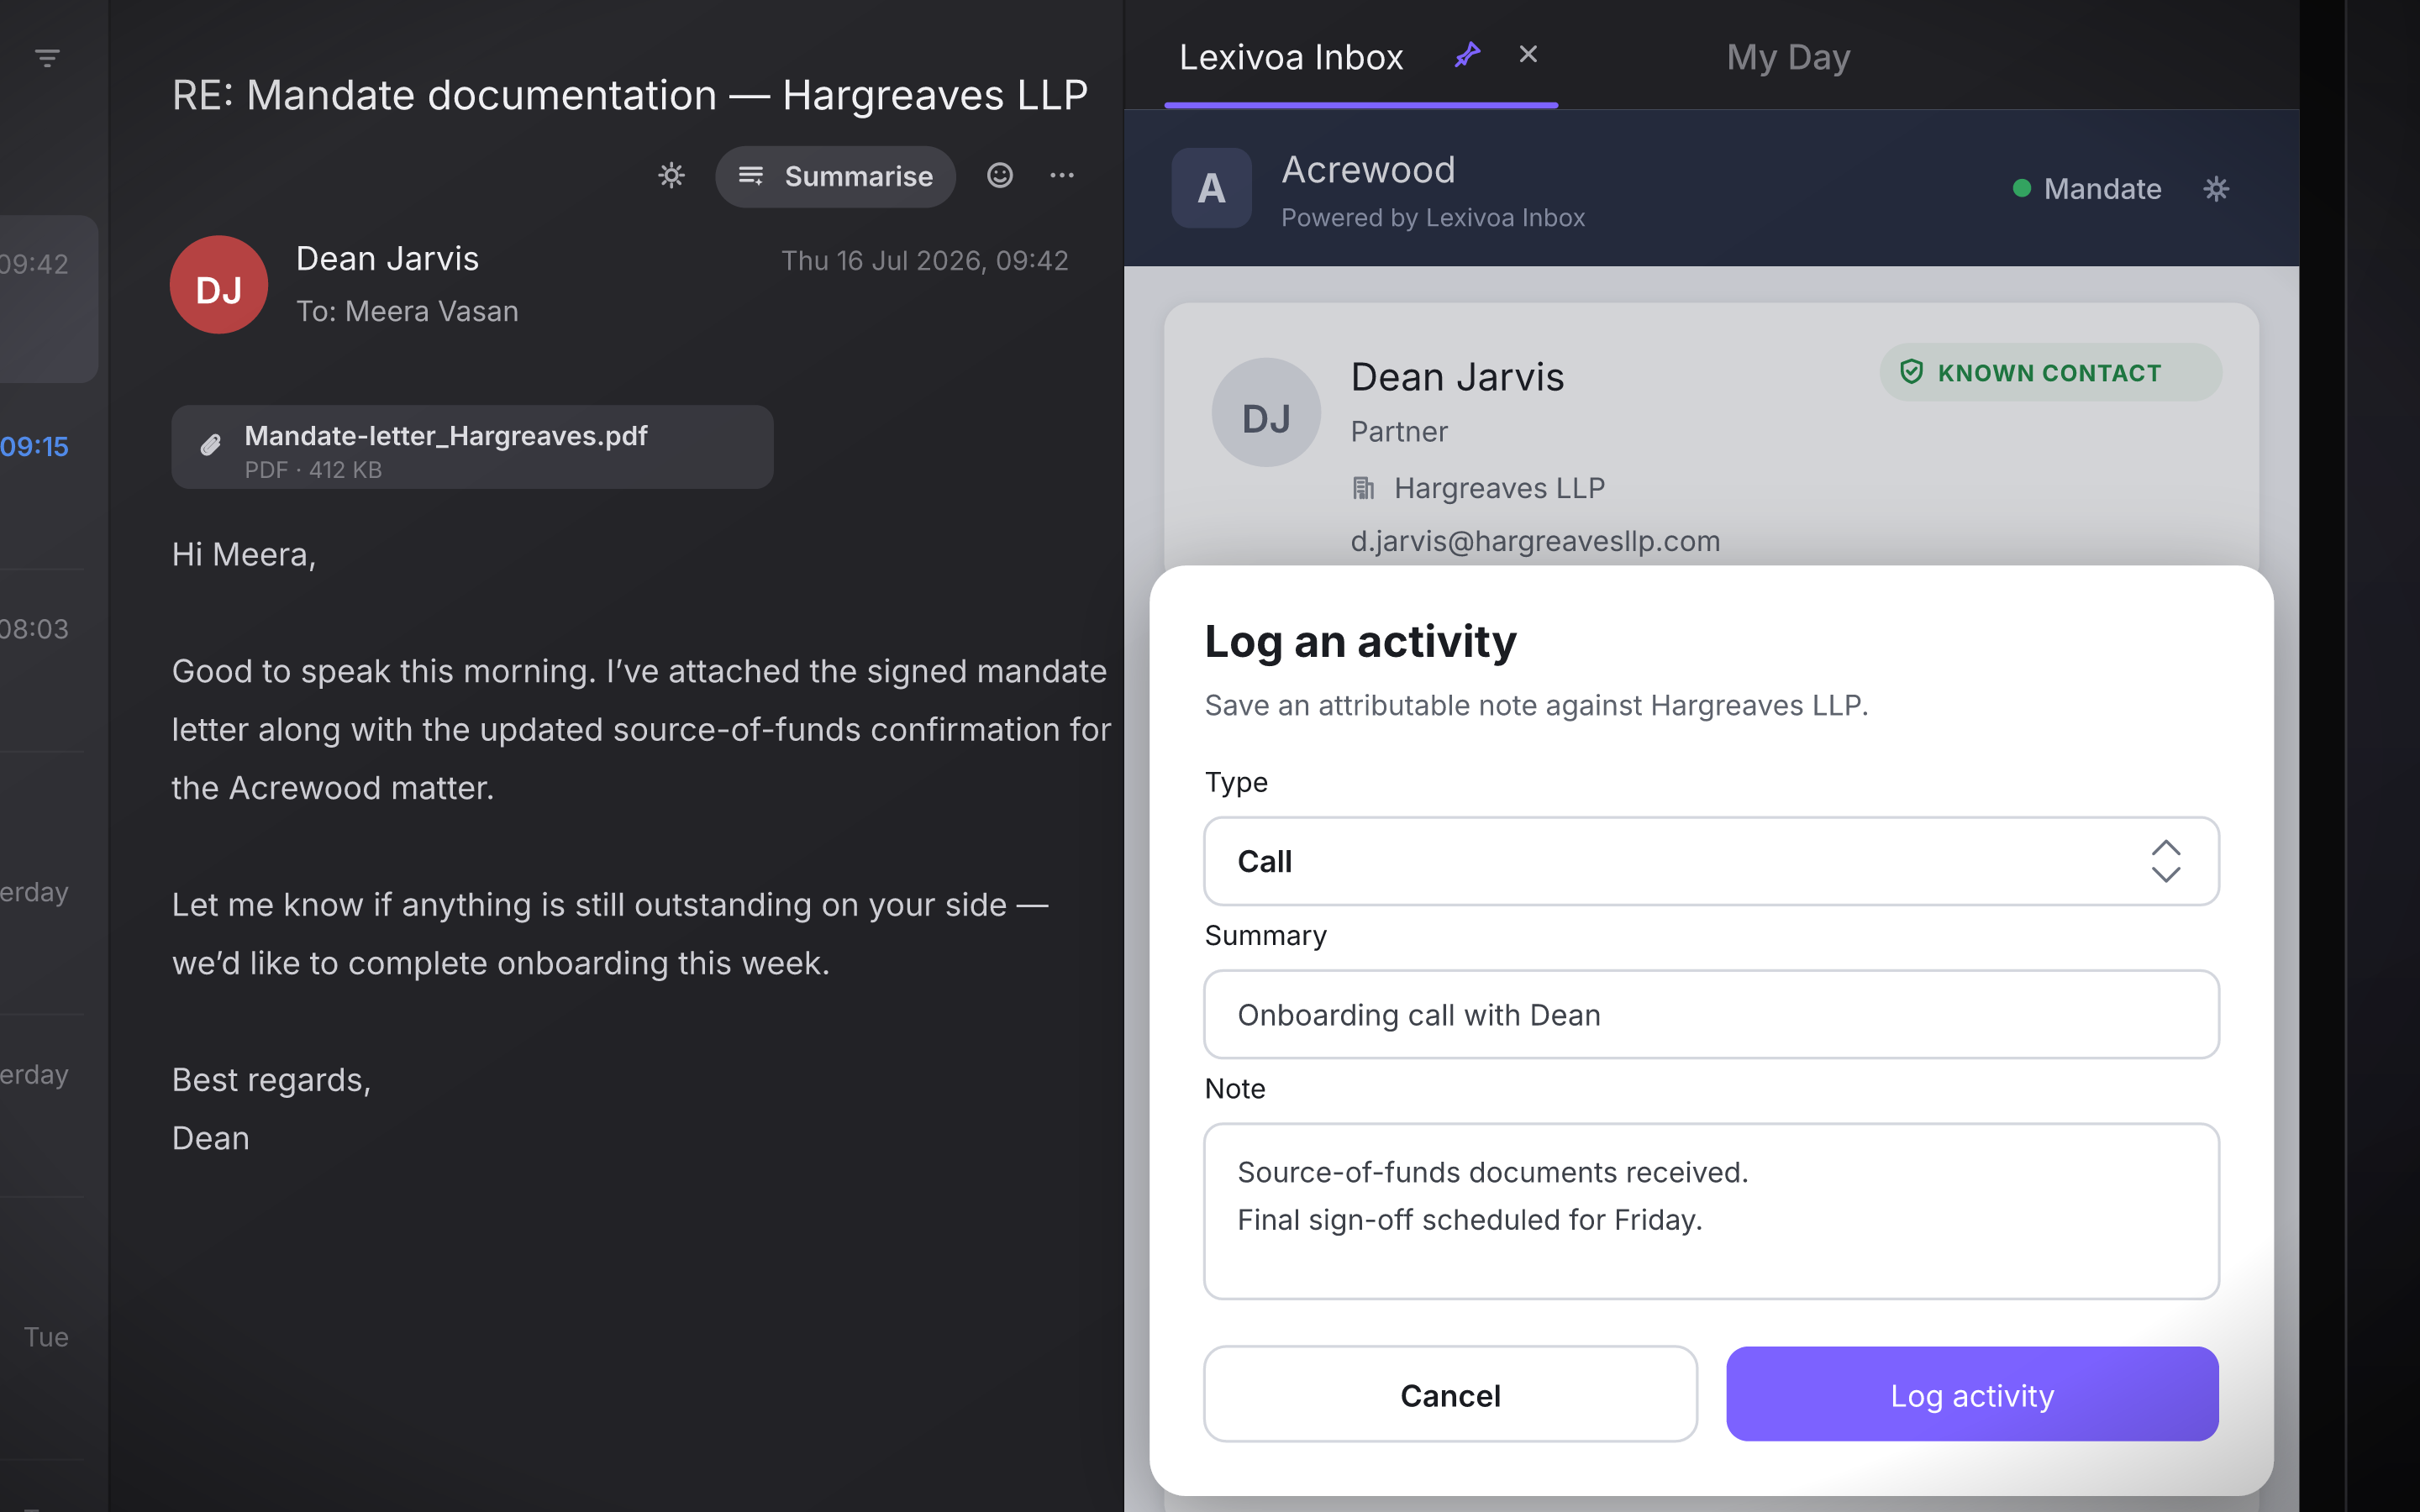Click the recipient line To: Meera Vasan
The width and height of the screenshot is (2420, 1512).
(407, 311)
